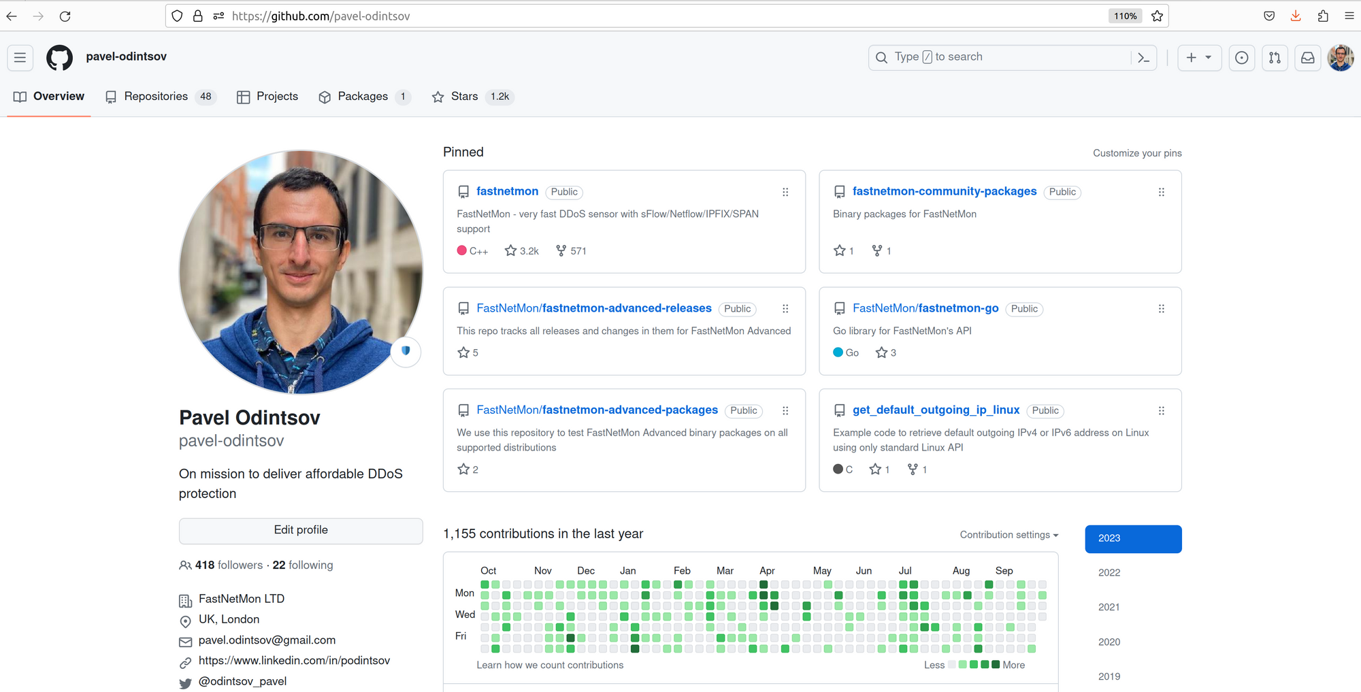This screenshot has width=1361, height=692.
Task: Open the command palette icon
Action: [x=1144, y=58]
